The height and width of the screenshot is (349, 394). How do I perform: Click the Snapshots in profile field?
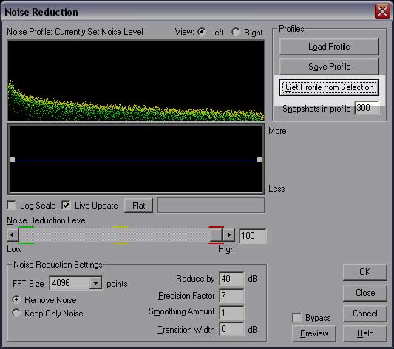click(367, 108)
